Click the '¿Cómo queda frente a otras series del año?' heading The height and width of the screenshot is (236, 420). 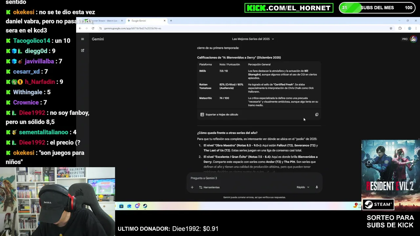point(227,133)
